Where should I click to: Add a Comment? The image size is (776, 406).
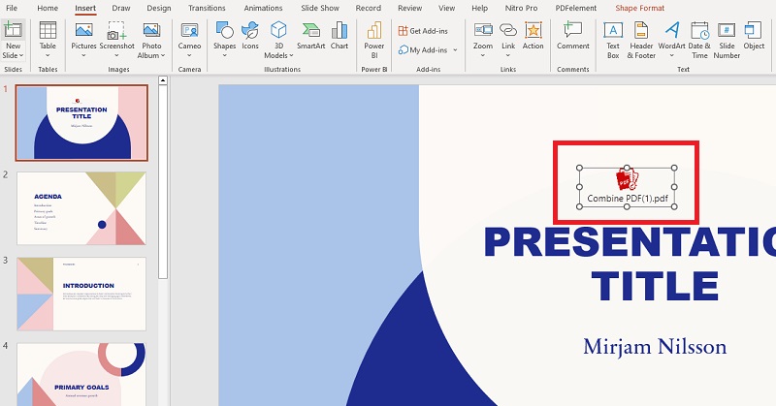point(572,36)
